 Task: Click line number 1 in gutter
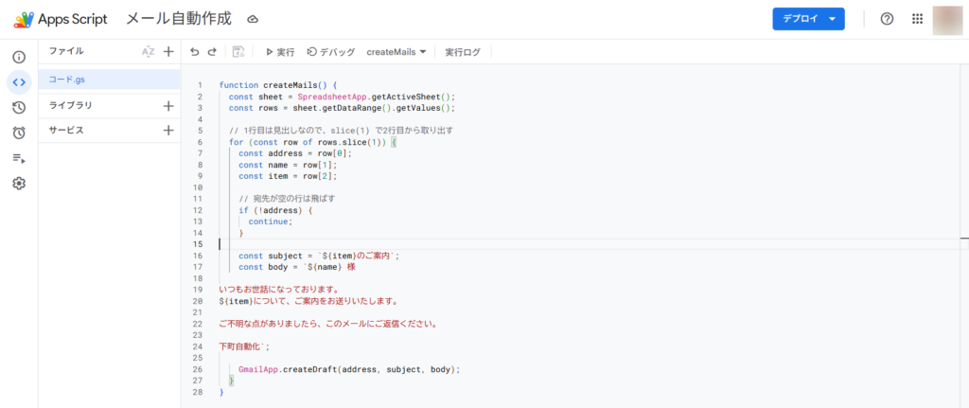pos(200,85)
